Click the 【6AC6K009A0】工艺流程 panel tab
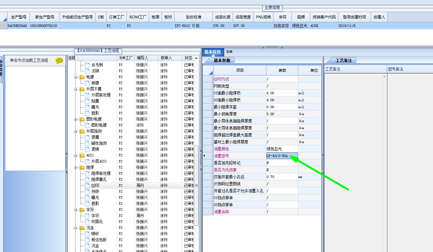Image resolution: width=433 pixels, height=252 pixels. pyautogui.click(x=98, y=51)
